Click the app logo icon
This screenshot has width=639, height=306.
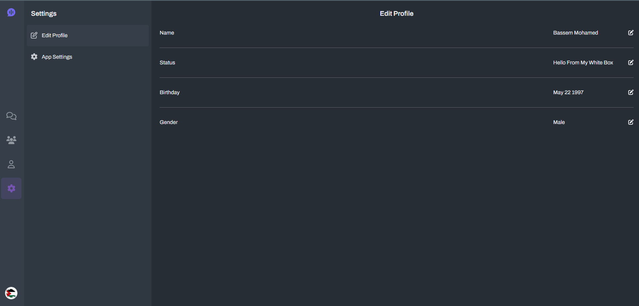pos(11,12)
